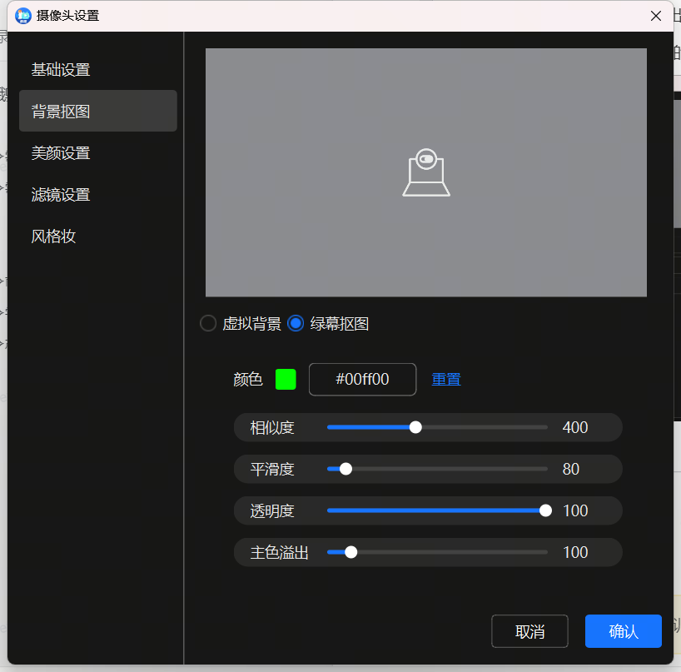The width and height of the screenshot is (681, 672).
Task: Enable 绿幕抠图 mode
Action: click(296, 323)
